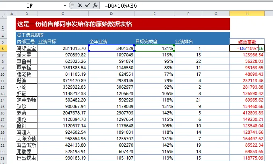Screen dimensions: 273x164
Task: Click annual sales cell 1097049
Action: [x=111, y=55]
